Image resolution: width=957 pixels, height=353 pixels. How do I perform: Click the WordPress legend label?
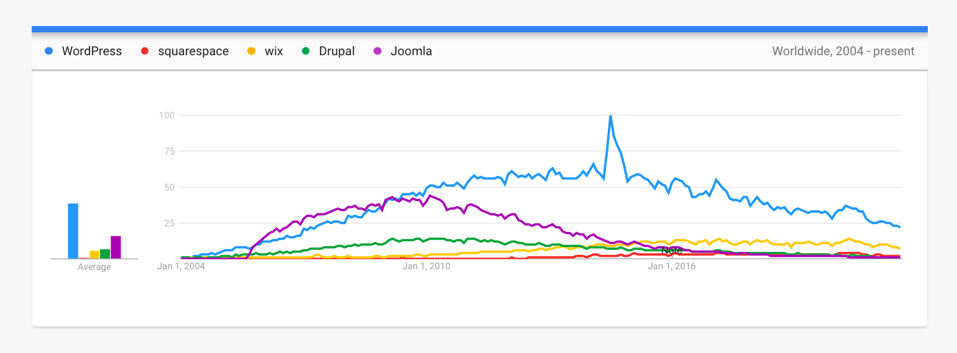(x=92, y=51)
